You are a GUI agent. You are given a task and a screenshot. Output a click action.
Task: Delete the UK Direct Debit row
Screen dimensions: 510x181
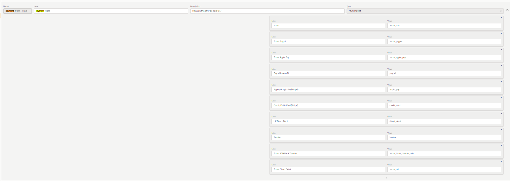tap(501, 114)
